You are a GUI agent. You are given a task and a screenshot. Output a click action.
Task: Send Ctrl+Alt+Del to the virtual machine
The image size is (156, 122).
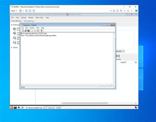click(26, 11)
